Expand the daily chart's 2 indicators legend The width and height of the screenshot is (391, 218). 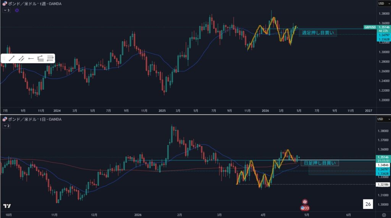point(6,125)
